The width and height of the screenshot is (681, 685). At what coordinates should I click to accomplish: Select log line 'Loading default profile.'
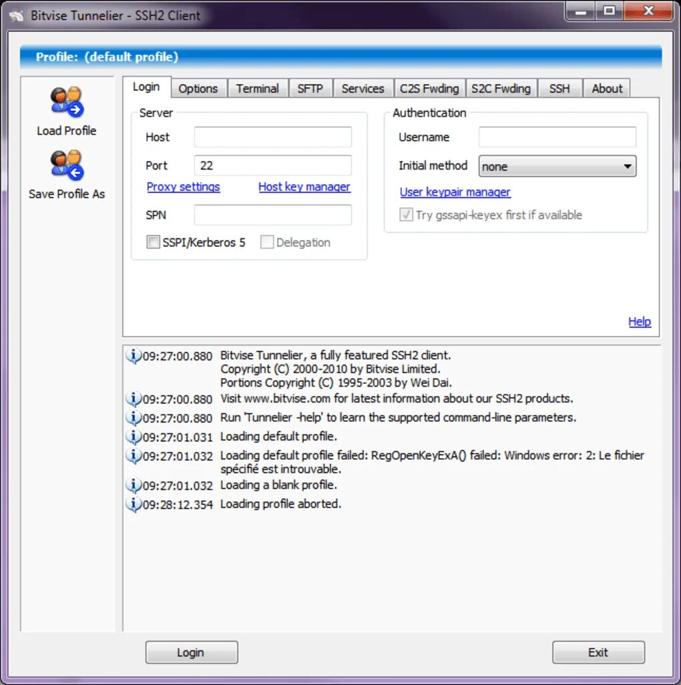tap(278, 437)
